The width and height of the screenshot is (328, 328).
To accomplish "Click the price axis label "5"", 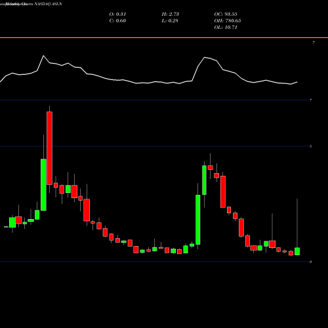I will click(x=310, y=146).
